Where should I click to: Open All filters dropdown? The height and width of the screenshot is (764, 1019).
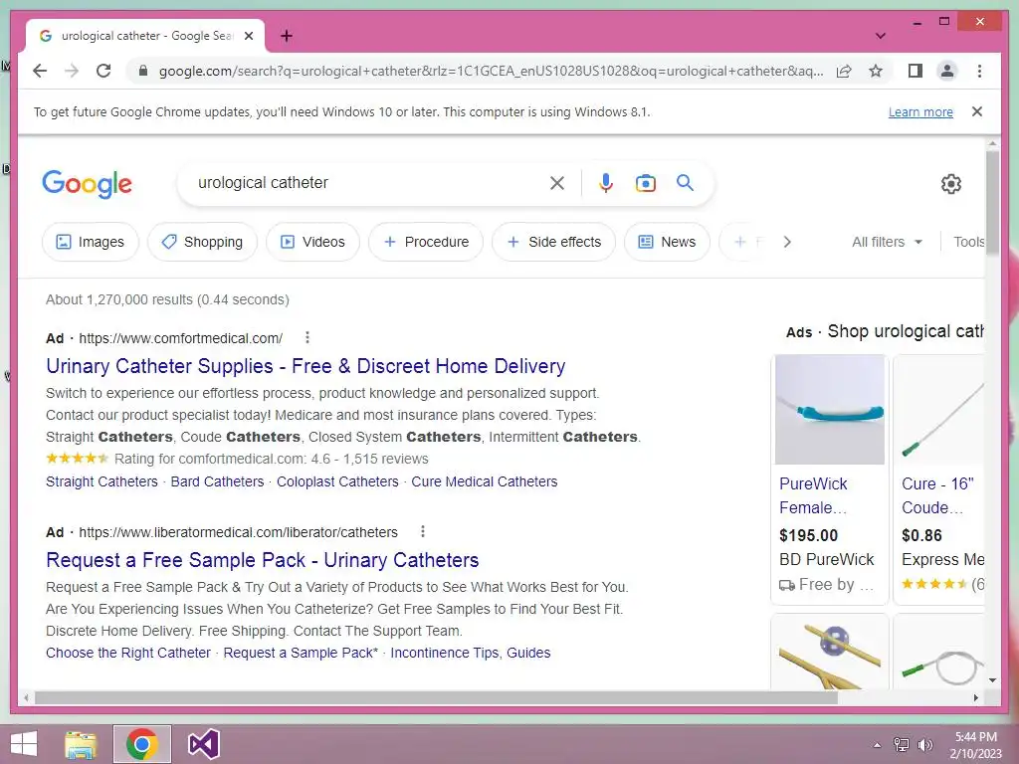[887, 242]
